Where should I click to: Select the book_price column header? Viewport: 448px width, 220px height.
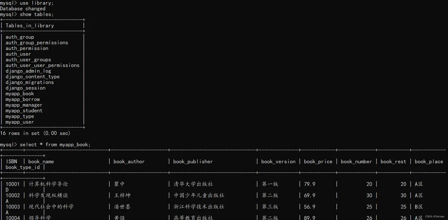[x=318, y=162]
